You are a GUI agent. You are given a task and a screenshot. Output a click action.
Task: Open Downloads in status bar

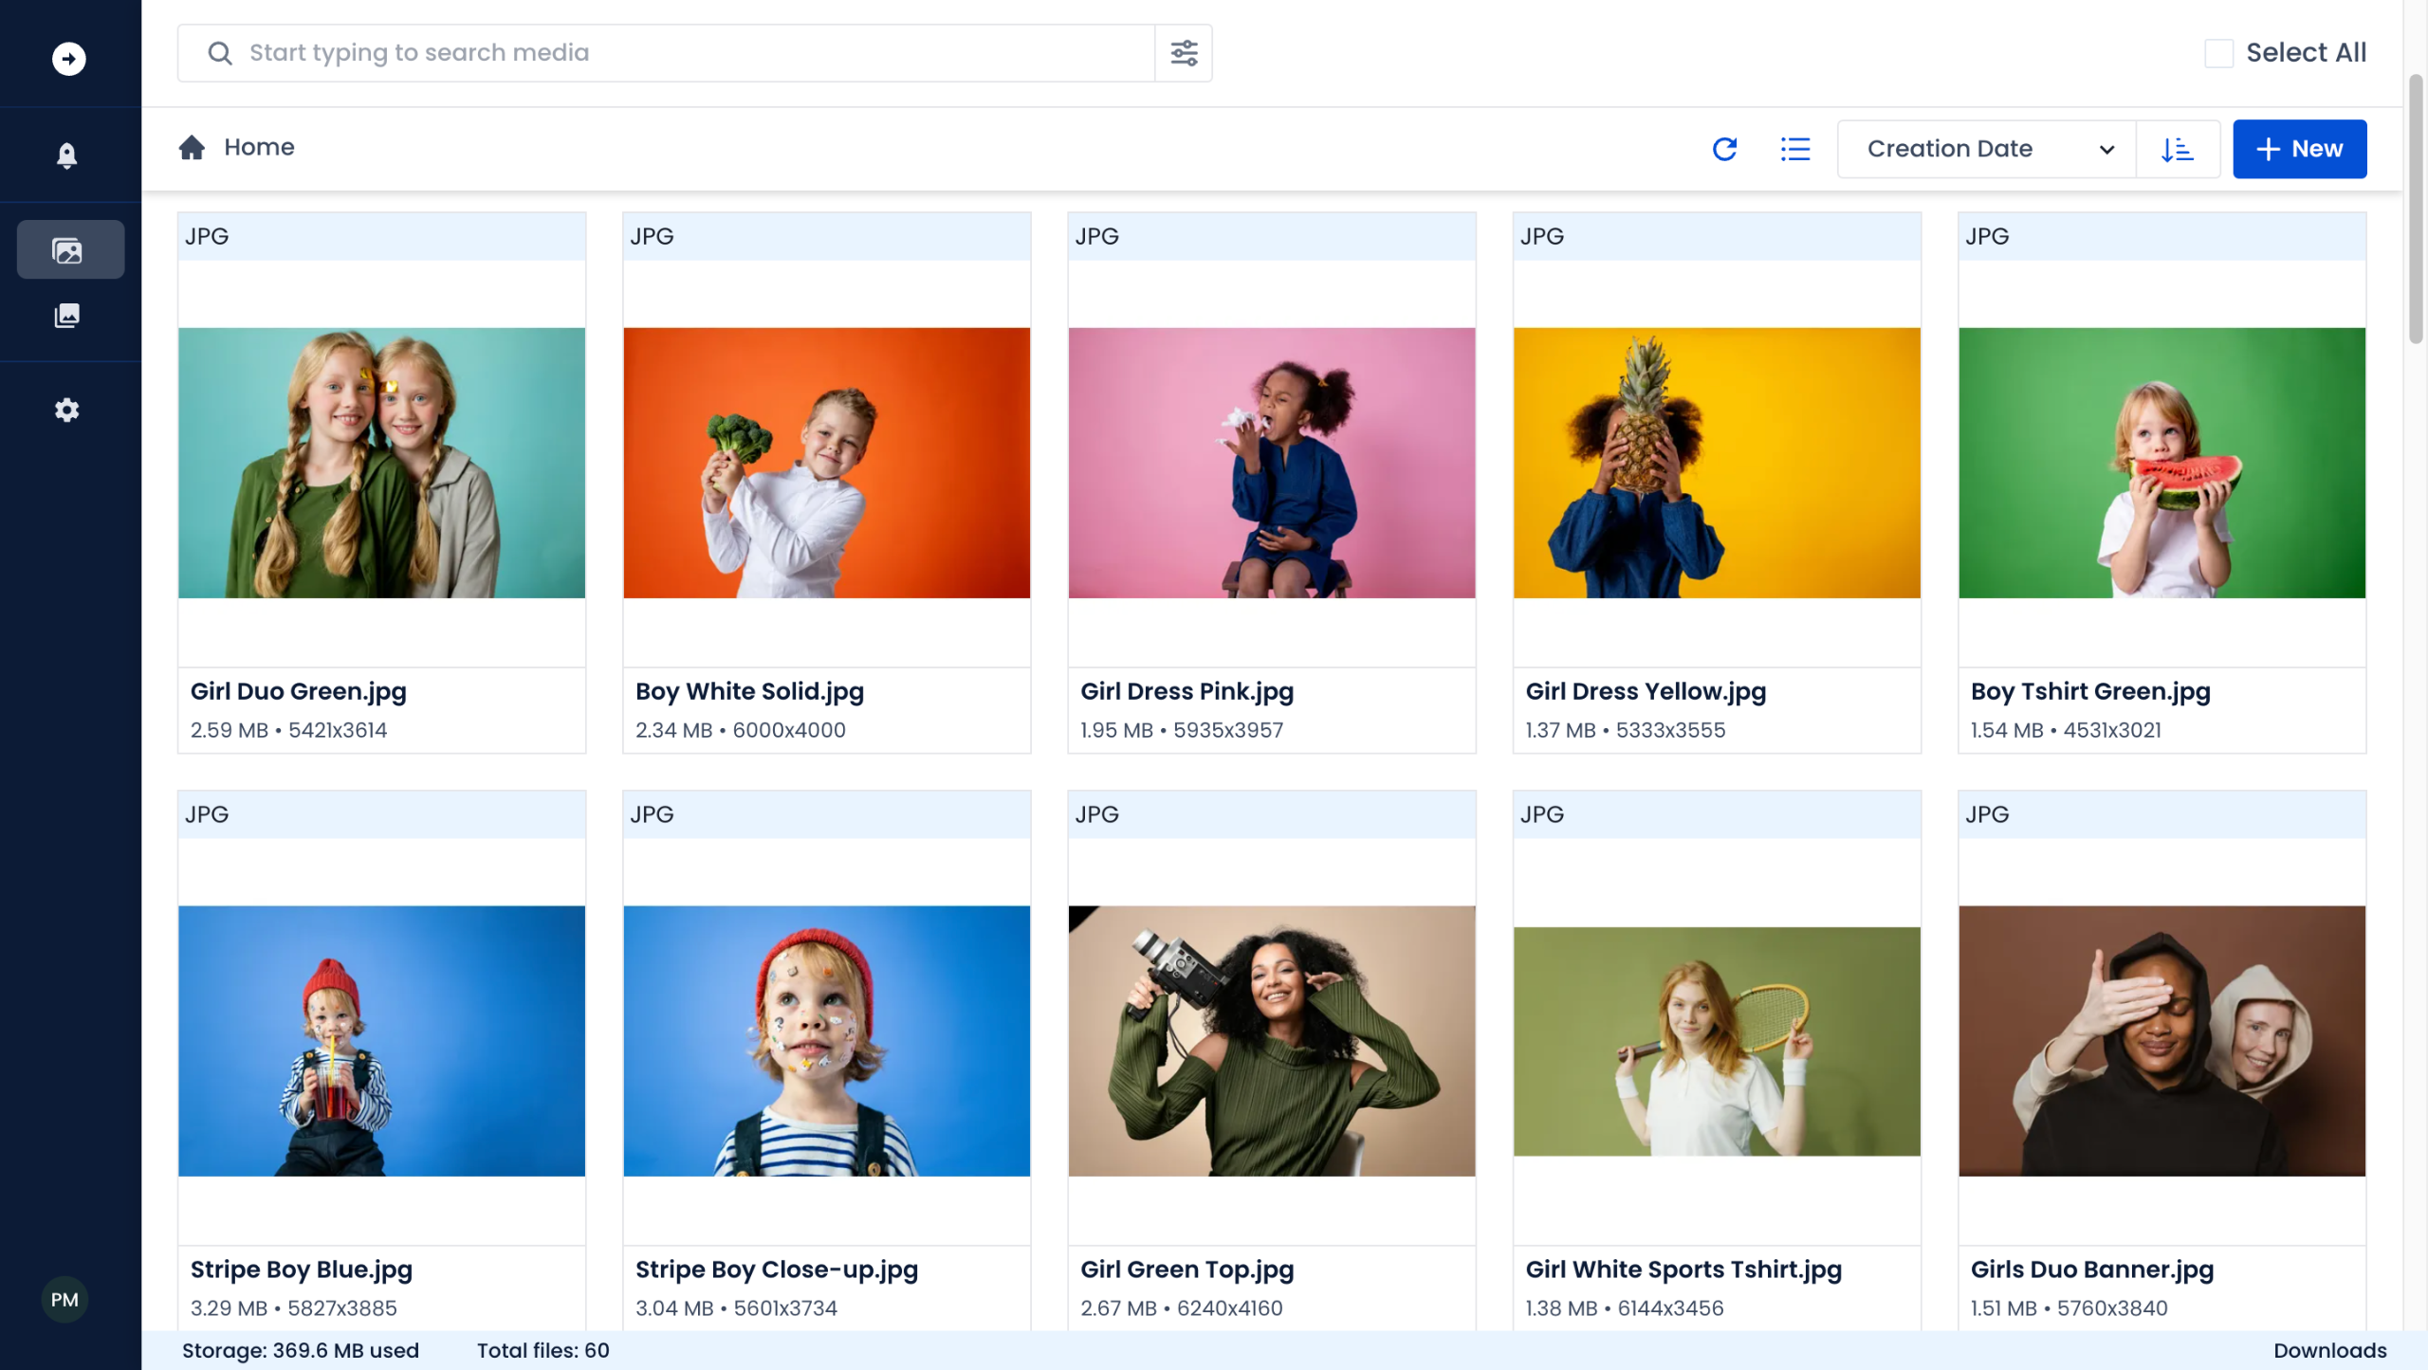(2329, 1350)
